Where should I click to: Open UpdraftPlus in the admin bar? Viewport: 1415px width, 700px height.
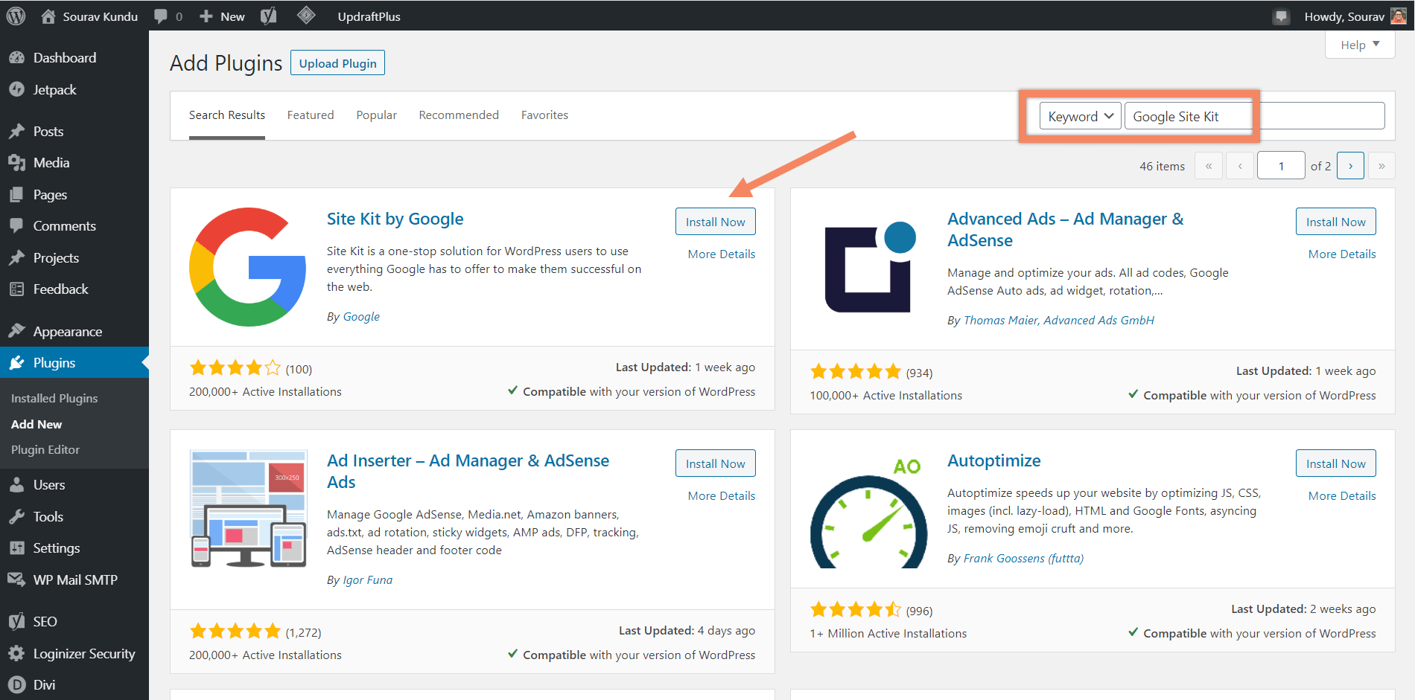coord(369,16)
